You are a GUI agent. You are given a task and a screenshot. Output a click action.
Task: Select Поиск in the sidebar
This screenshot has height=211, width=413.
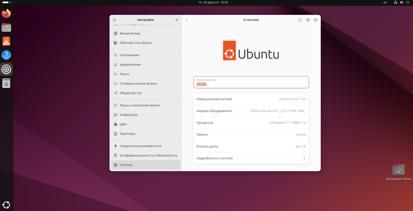pos(145,74)
